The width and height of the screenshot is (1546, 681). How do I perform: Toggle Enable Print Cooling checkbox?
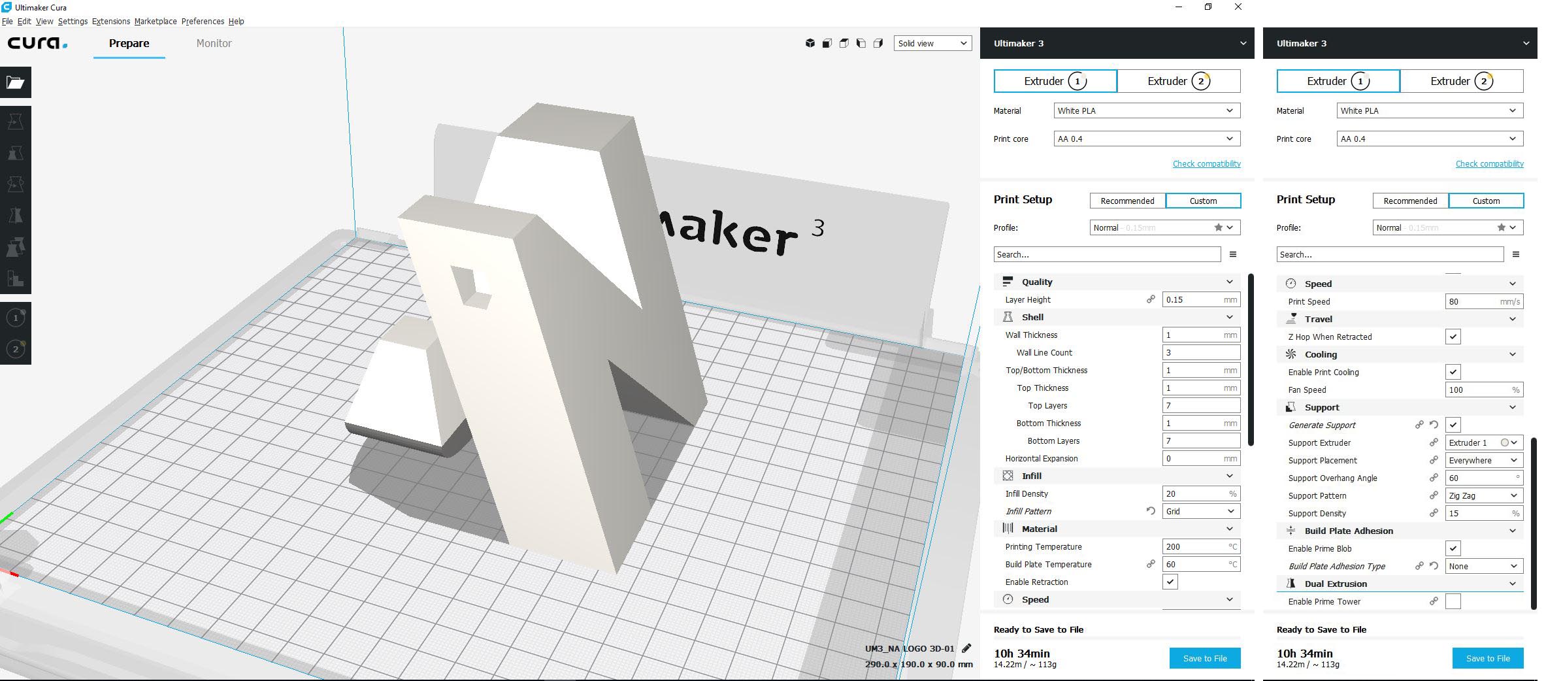click(x=1453, y=372)
